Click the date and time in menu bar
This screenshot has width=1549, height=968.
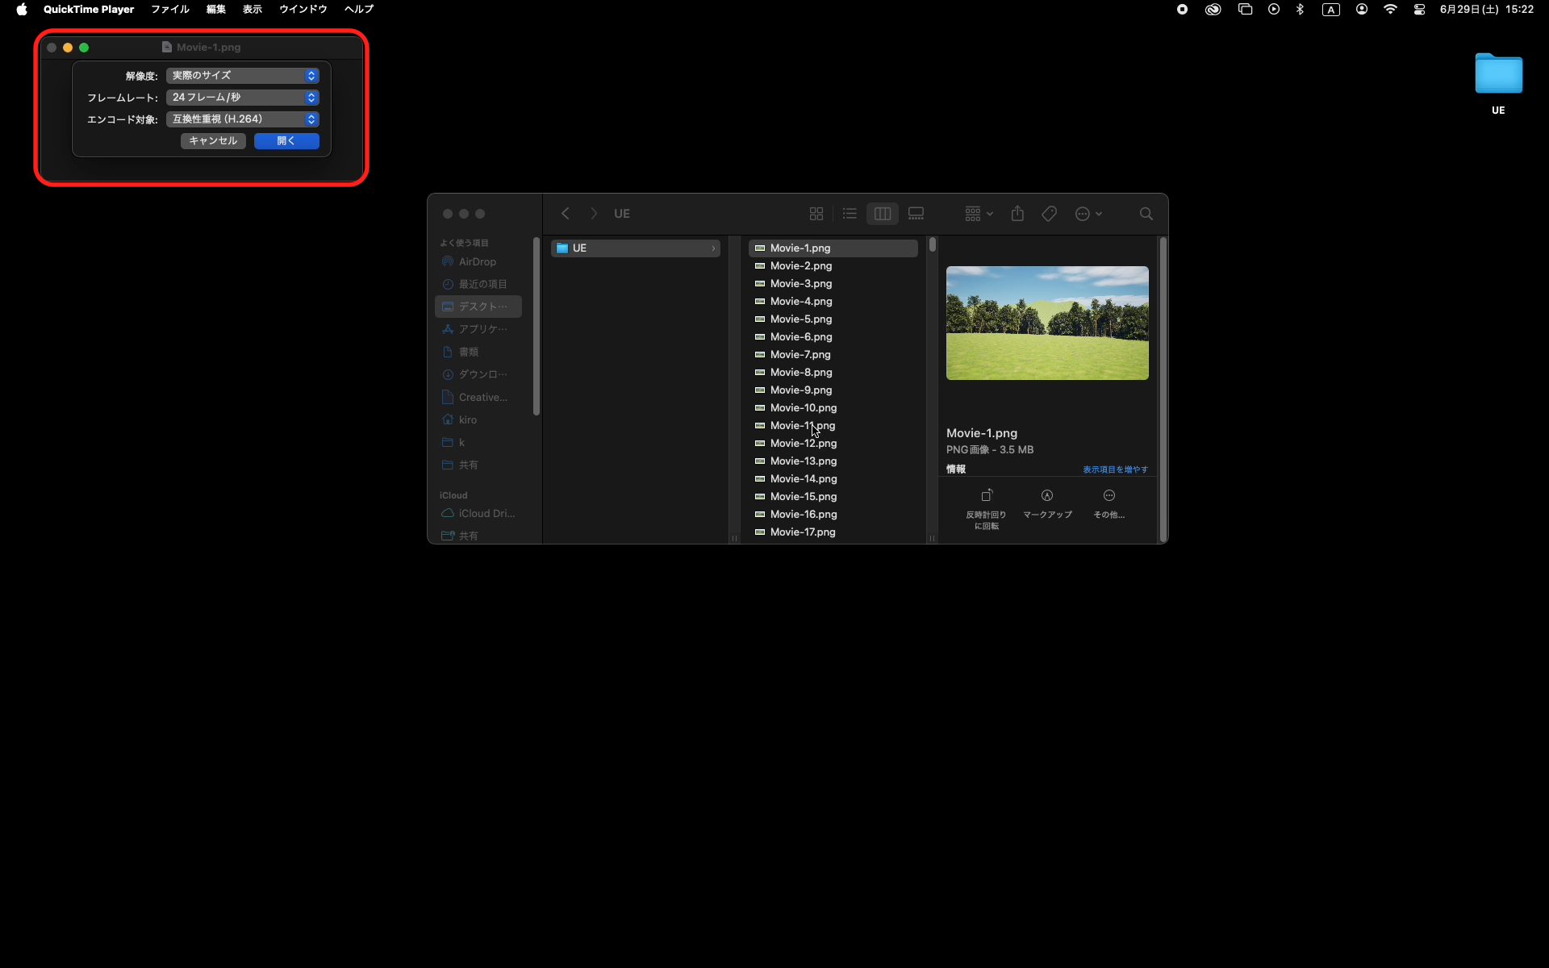pyautogui.click(x=1486, y=10)
